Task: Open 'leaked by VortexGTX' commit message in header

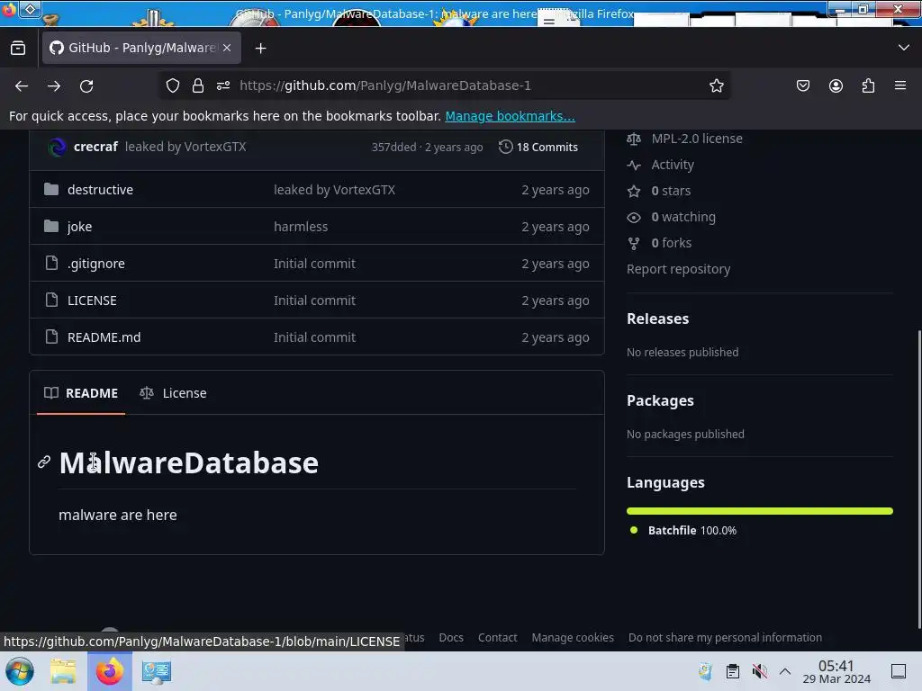Action: 185,147
